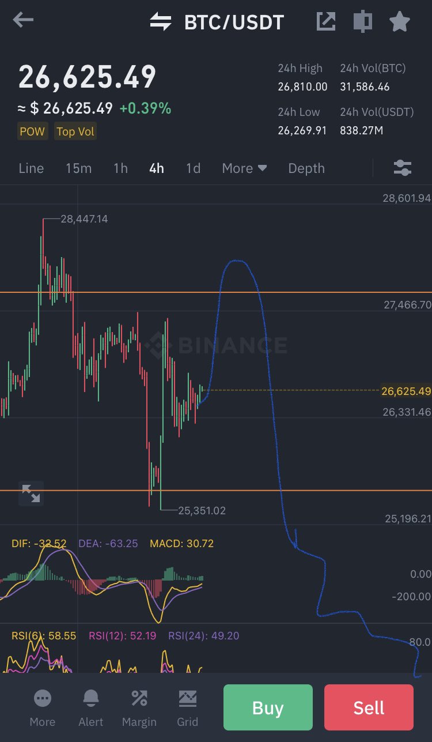Tap the 24h Low value 26,269.91
The image size is (432, 742).
click(x=302, y=131)
